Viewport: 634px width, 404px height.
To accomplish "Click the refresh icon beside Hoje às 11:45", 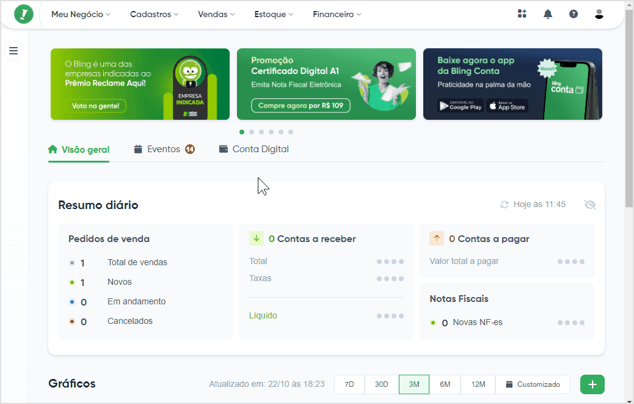I will [505, 205].
